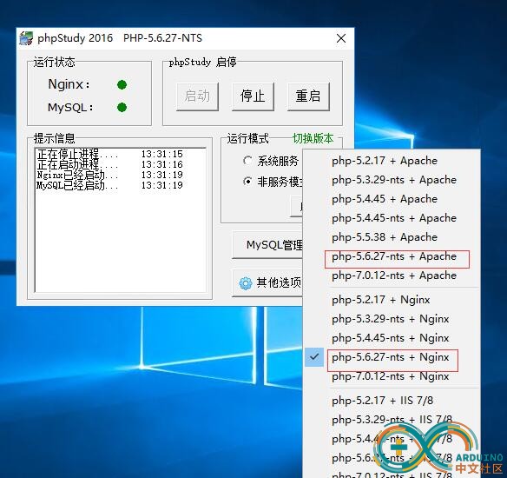The image size is (507, 478).
Task: Select the 系统服务 radio button
Action: pos(247,161)
